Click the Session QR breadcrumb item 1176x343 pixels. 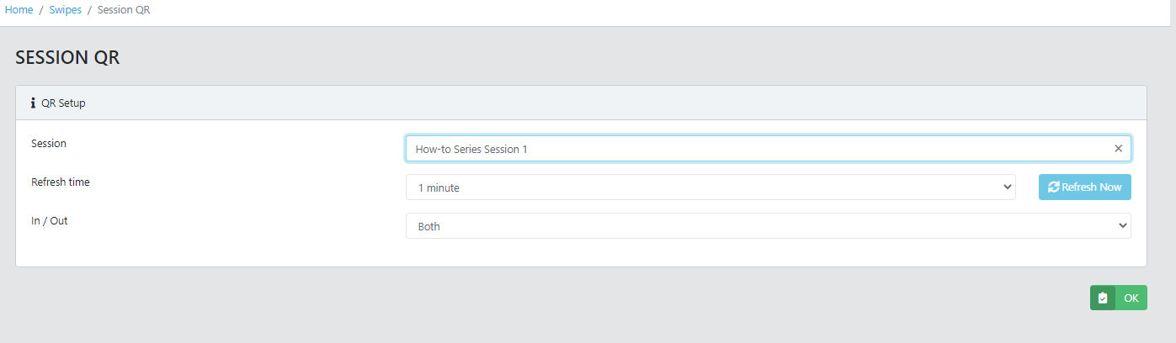[x=124, y=10]
